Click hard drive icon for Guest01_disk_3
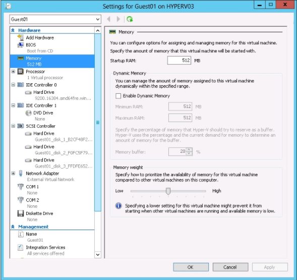Image resolution: width=297 pixels, height=280 pixels. click(28, 160)
